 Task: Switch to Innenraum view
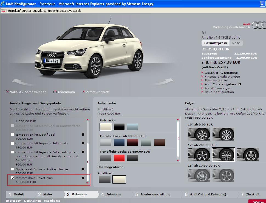(64, 92)
